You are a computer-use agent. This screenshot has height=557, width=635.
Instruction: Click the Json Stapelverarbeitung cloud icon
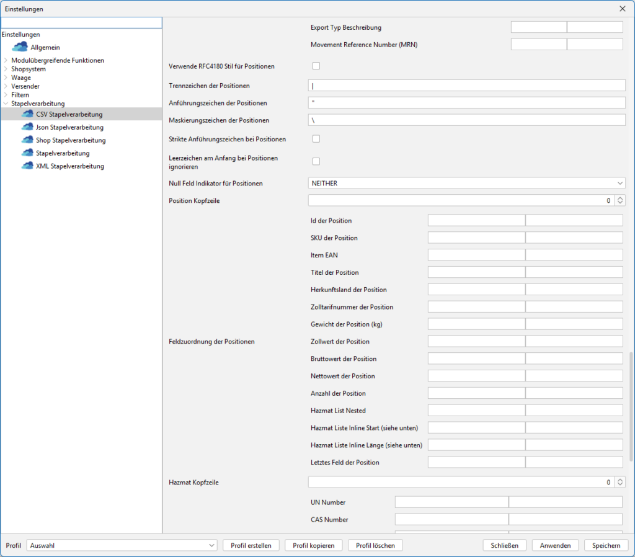click(x=27, y=127)
